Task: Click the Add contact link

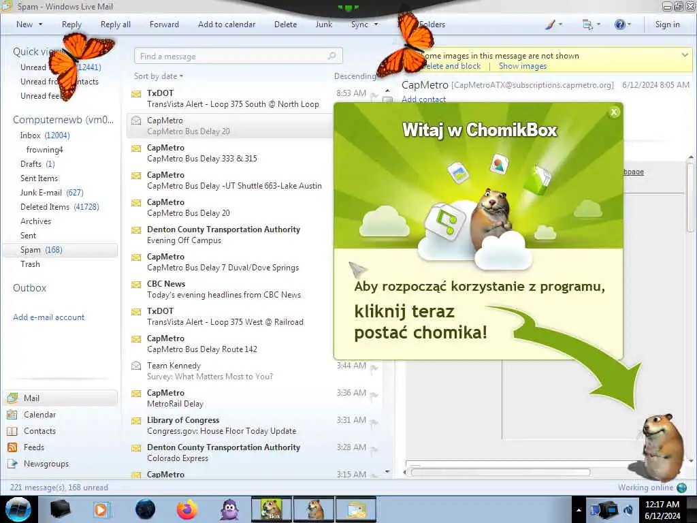Action: (x=423, y=99)
